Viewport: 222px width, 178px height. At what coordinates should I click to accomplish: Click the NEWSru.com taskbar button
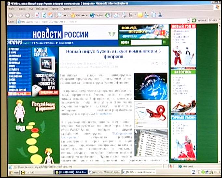[139, 172]
